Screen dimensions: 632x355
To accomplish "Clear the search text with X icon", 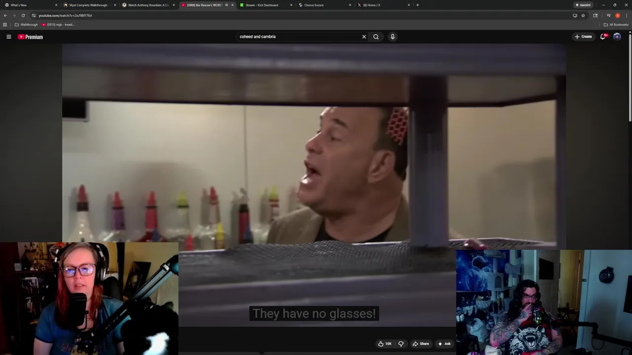I will pyautogui.click(x=364, y=36).
